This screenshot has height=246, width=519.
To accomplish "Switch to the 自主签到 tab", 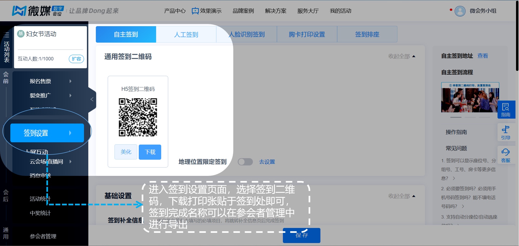I will pyautogui.click(x=126, y=34).
